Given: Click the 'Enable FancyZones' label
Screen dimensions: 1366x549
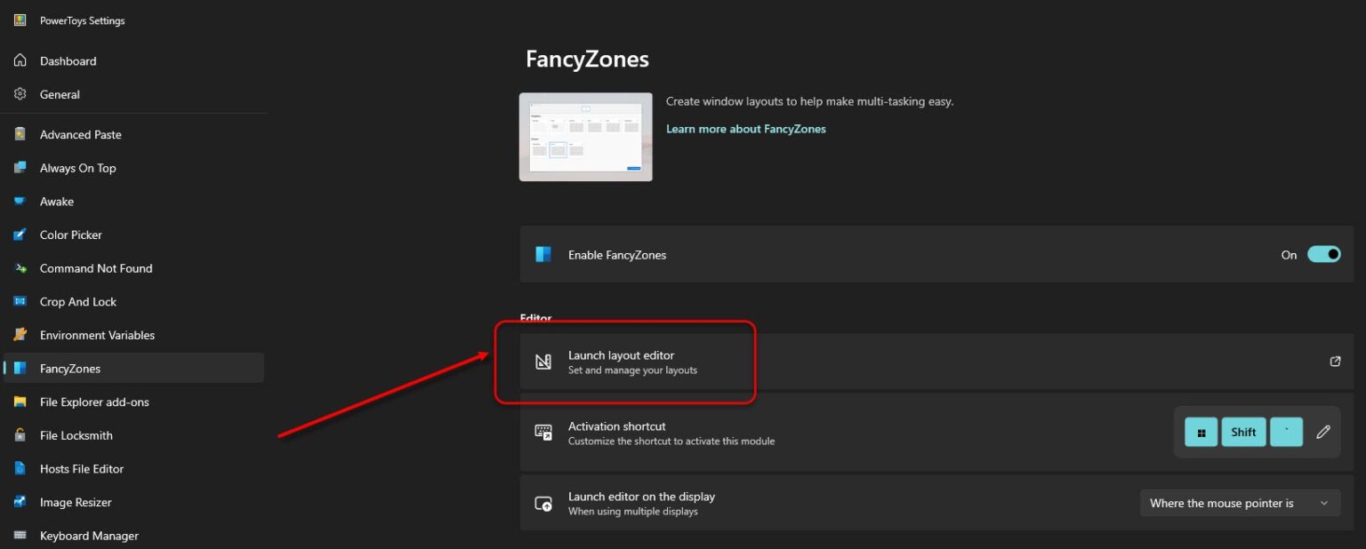Looking at the screenshot, I should pyautogui.click(x=617, y=255).
